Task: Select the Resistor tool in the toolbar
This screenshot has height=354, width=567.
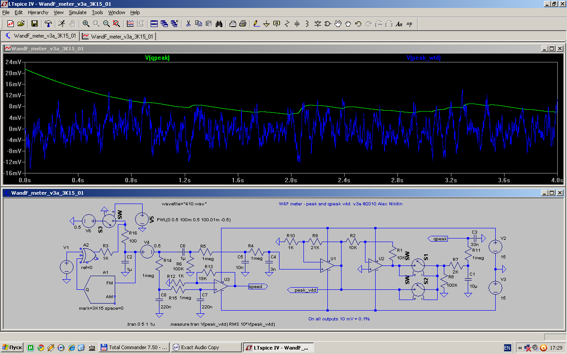Action: click(x=287, y=24)
